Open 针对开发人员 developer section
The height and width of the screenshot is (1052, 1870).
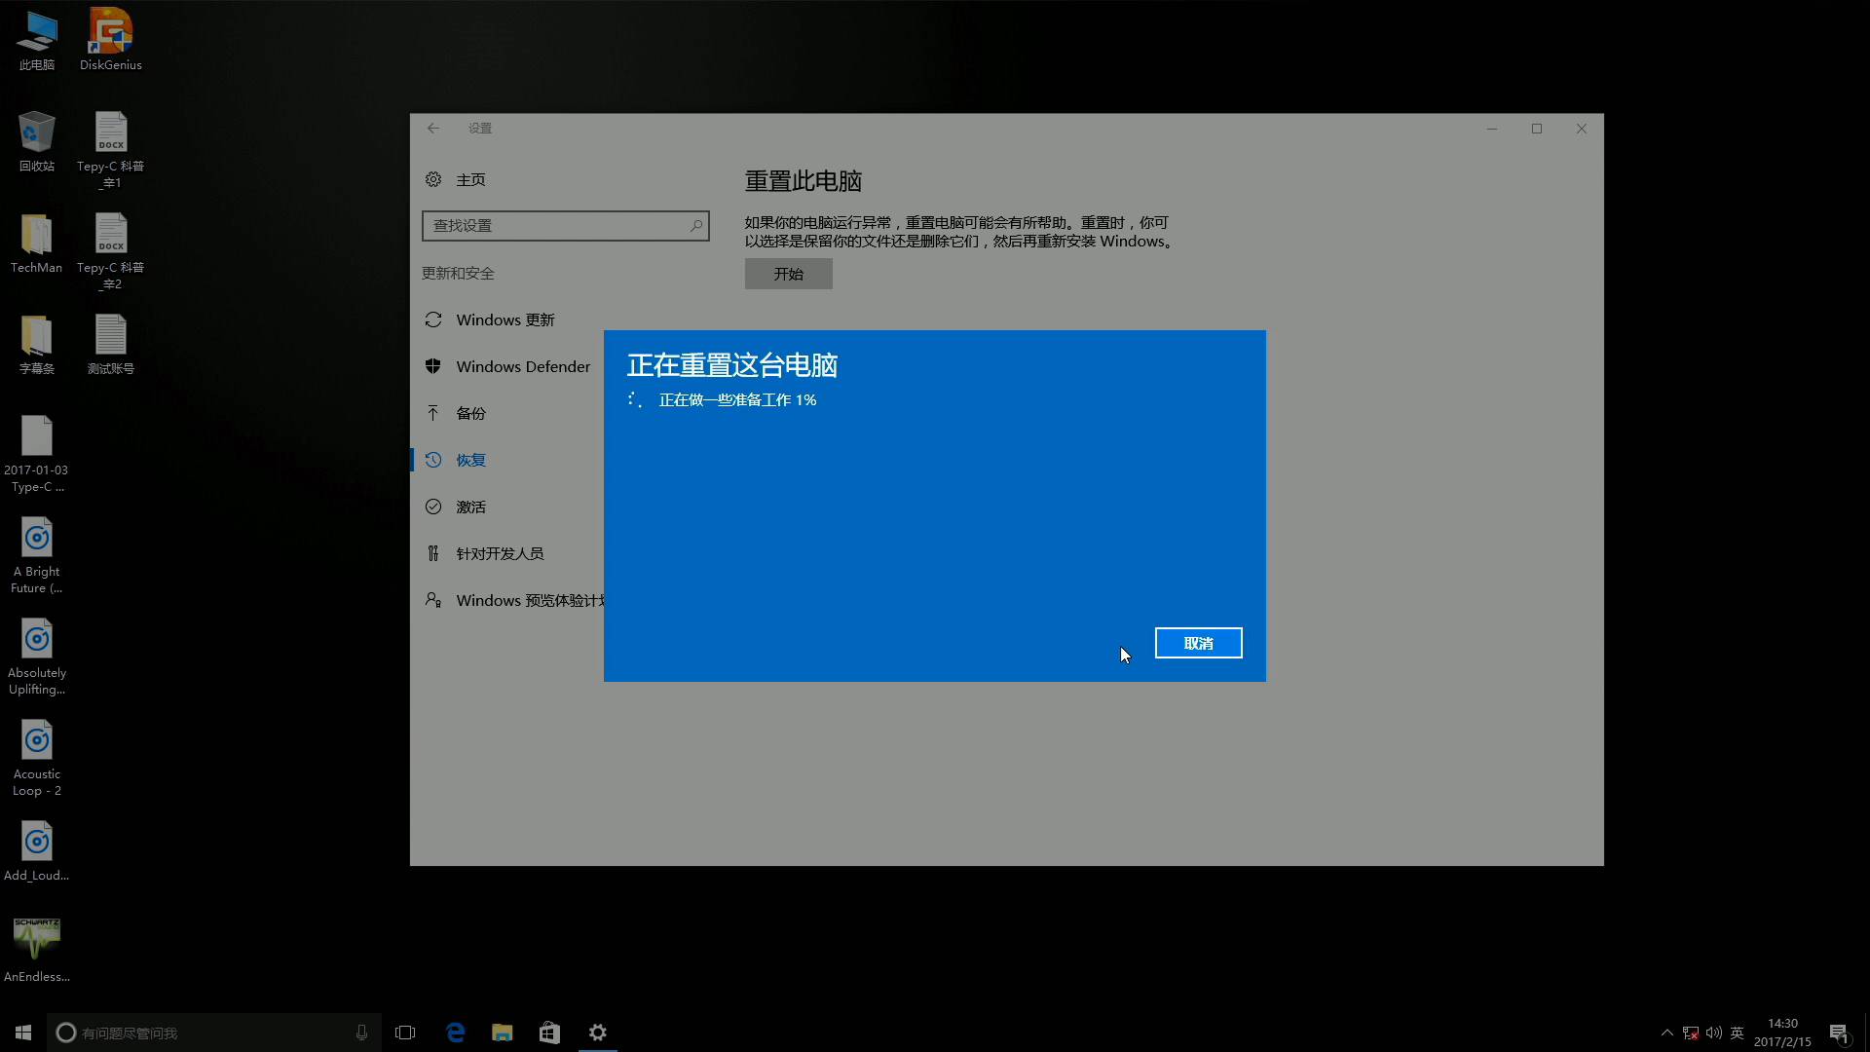pyautogui.click(x=500, y=553)
